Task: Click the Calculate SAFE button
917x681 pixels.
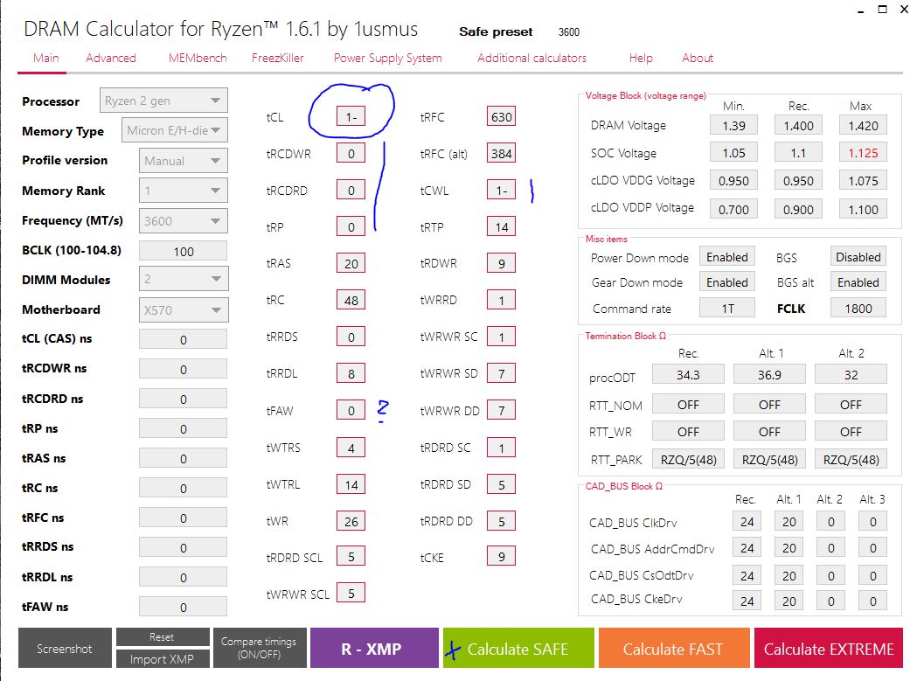Action: click(x=518, y=649)
